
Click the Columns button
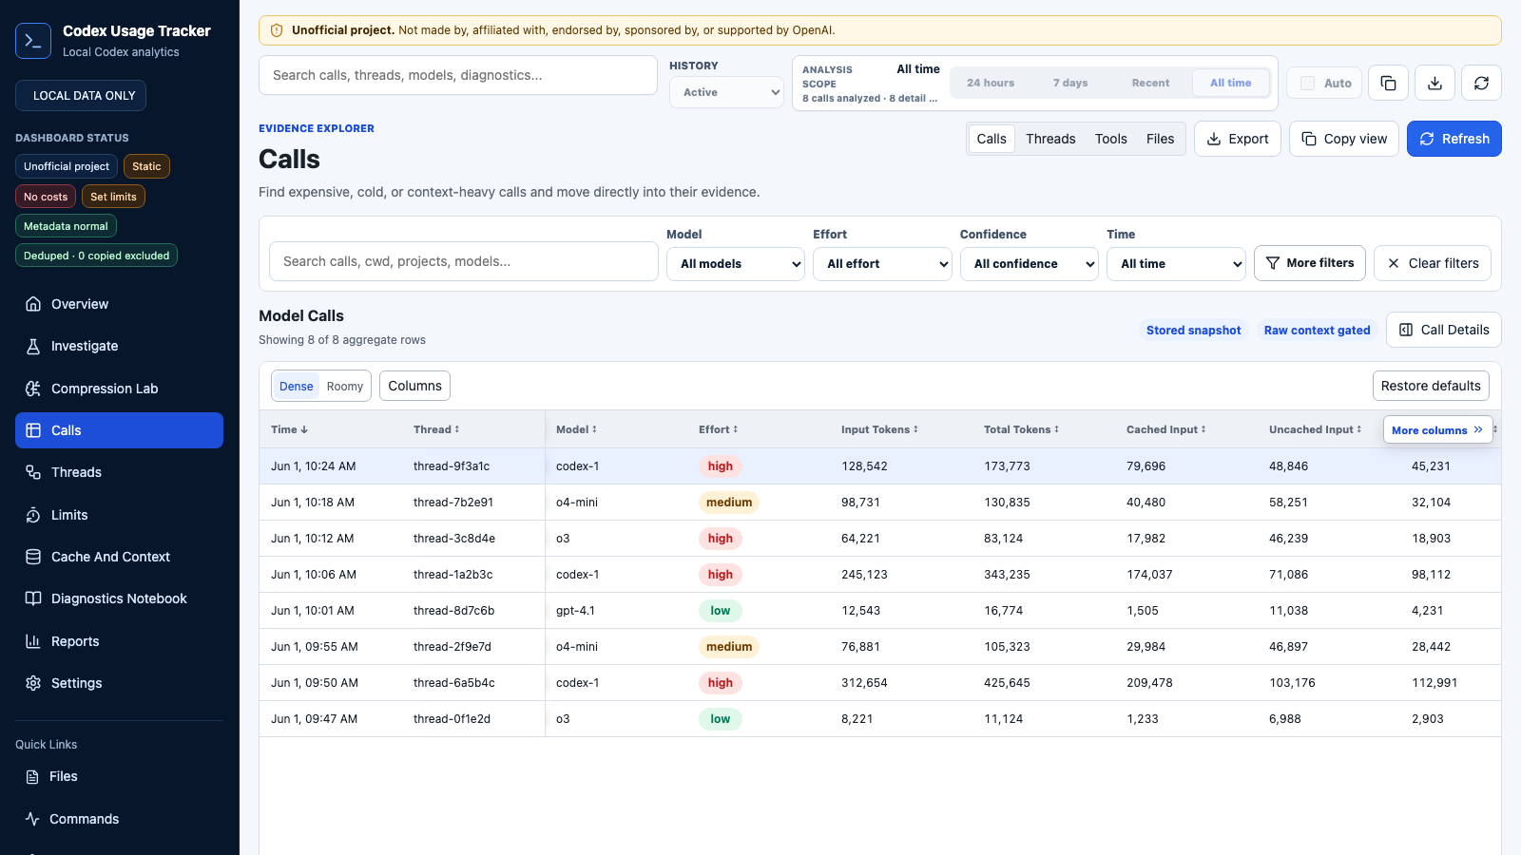click(x=414, y=386)
